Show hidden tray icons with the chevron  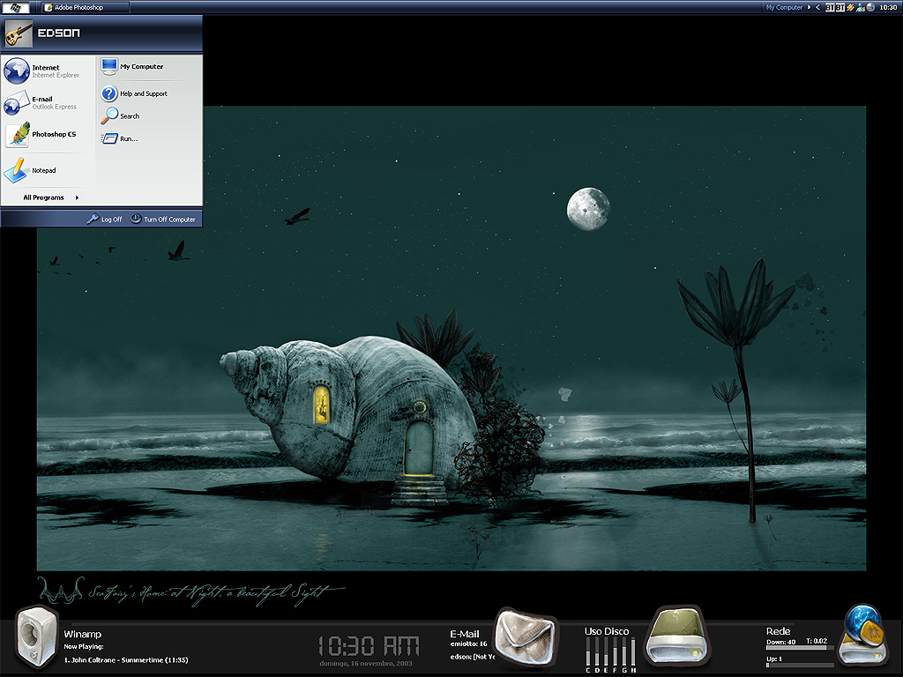818,7
